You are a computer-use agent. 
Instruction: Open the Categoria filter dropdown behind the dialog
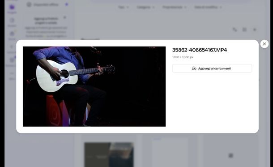[x=145, y=7]
